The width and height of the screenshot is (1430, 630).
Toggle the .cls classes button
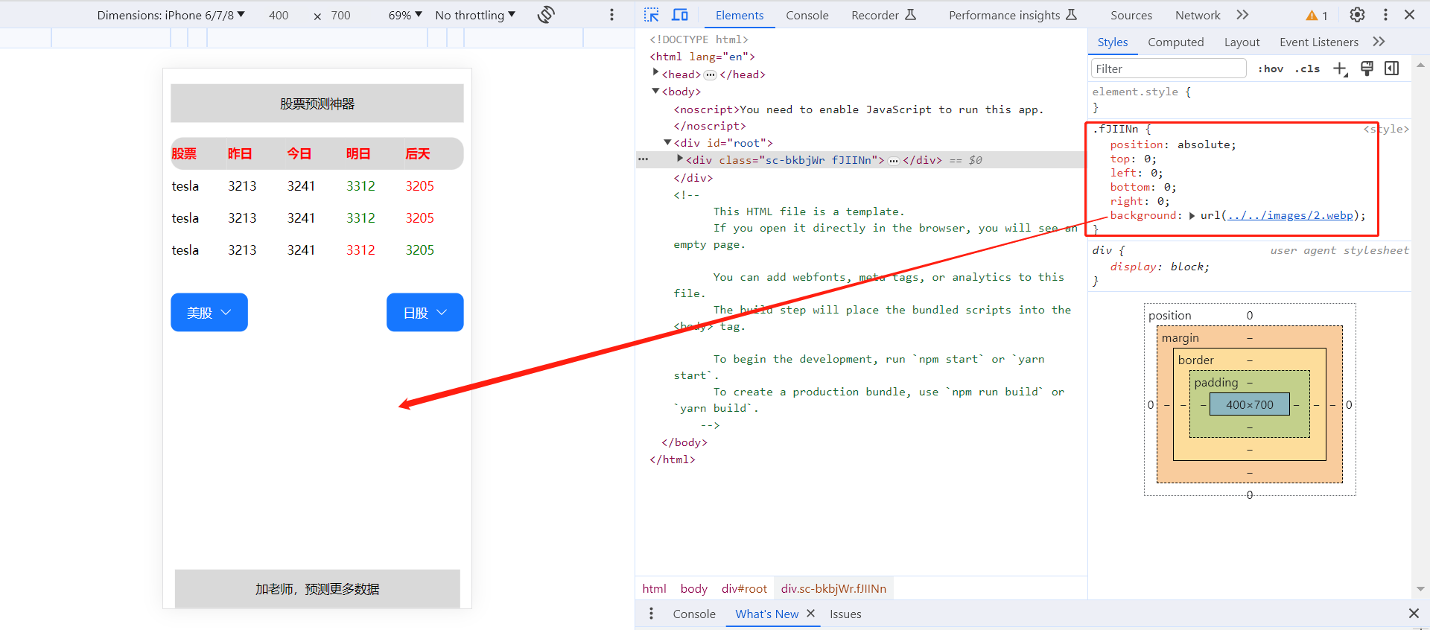coord(1307,69)
